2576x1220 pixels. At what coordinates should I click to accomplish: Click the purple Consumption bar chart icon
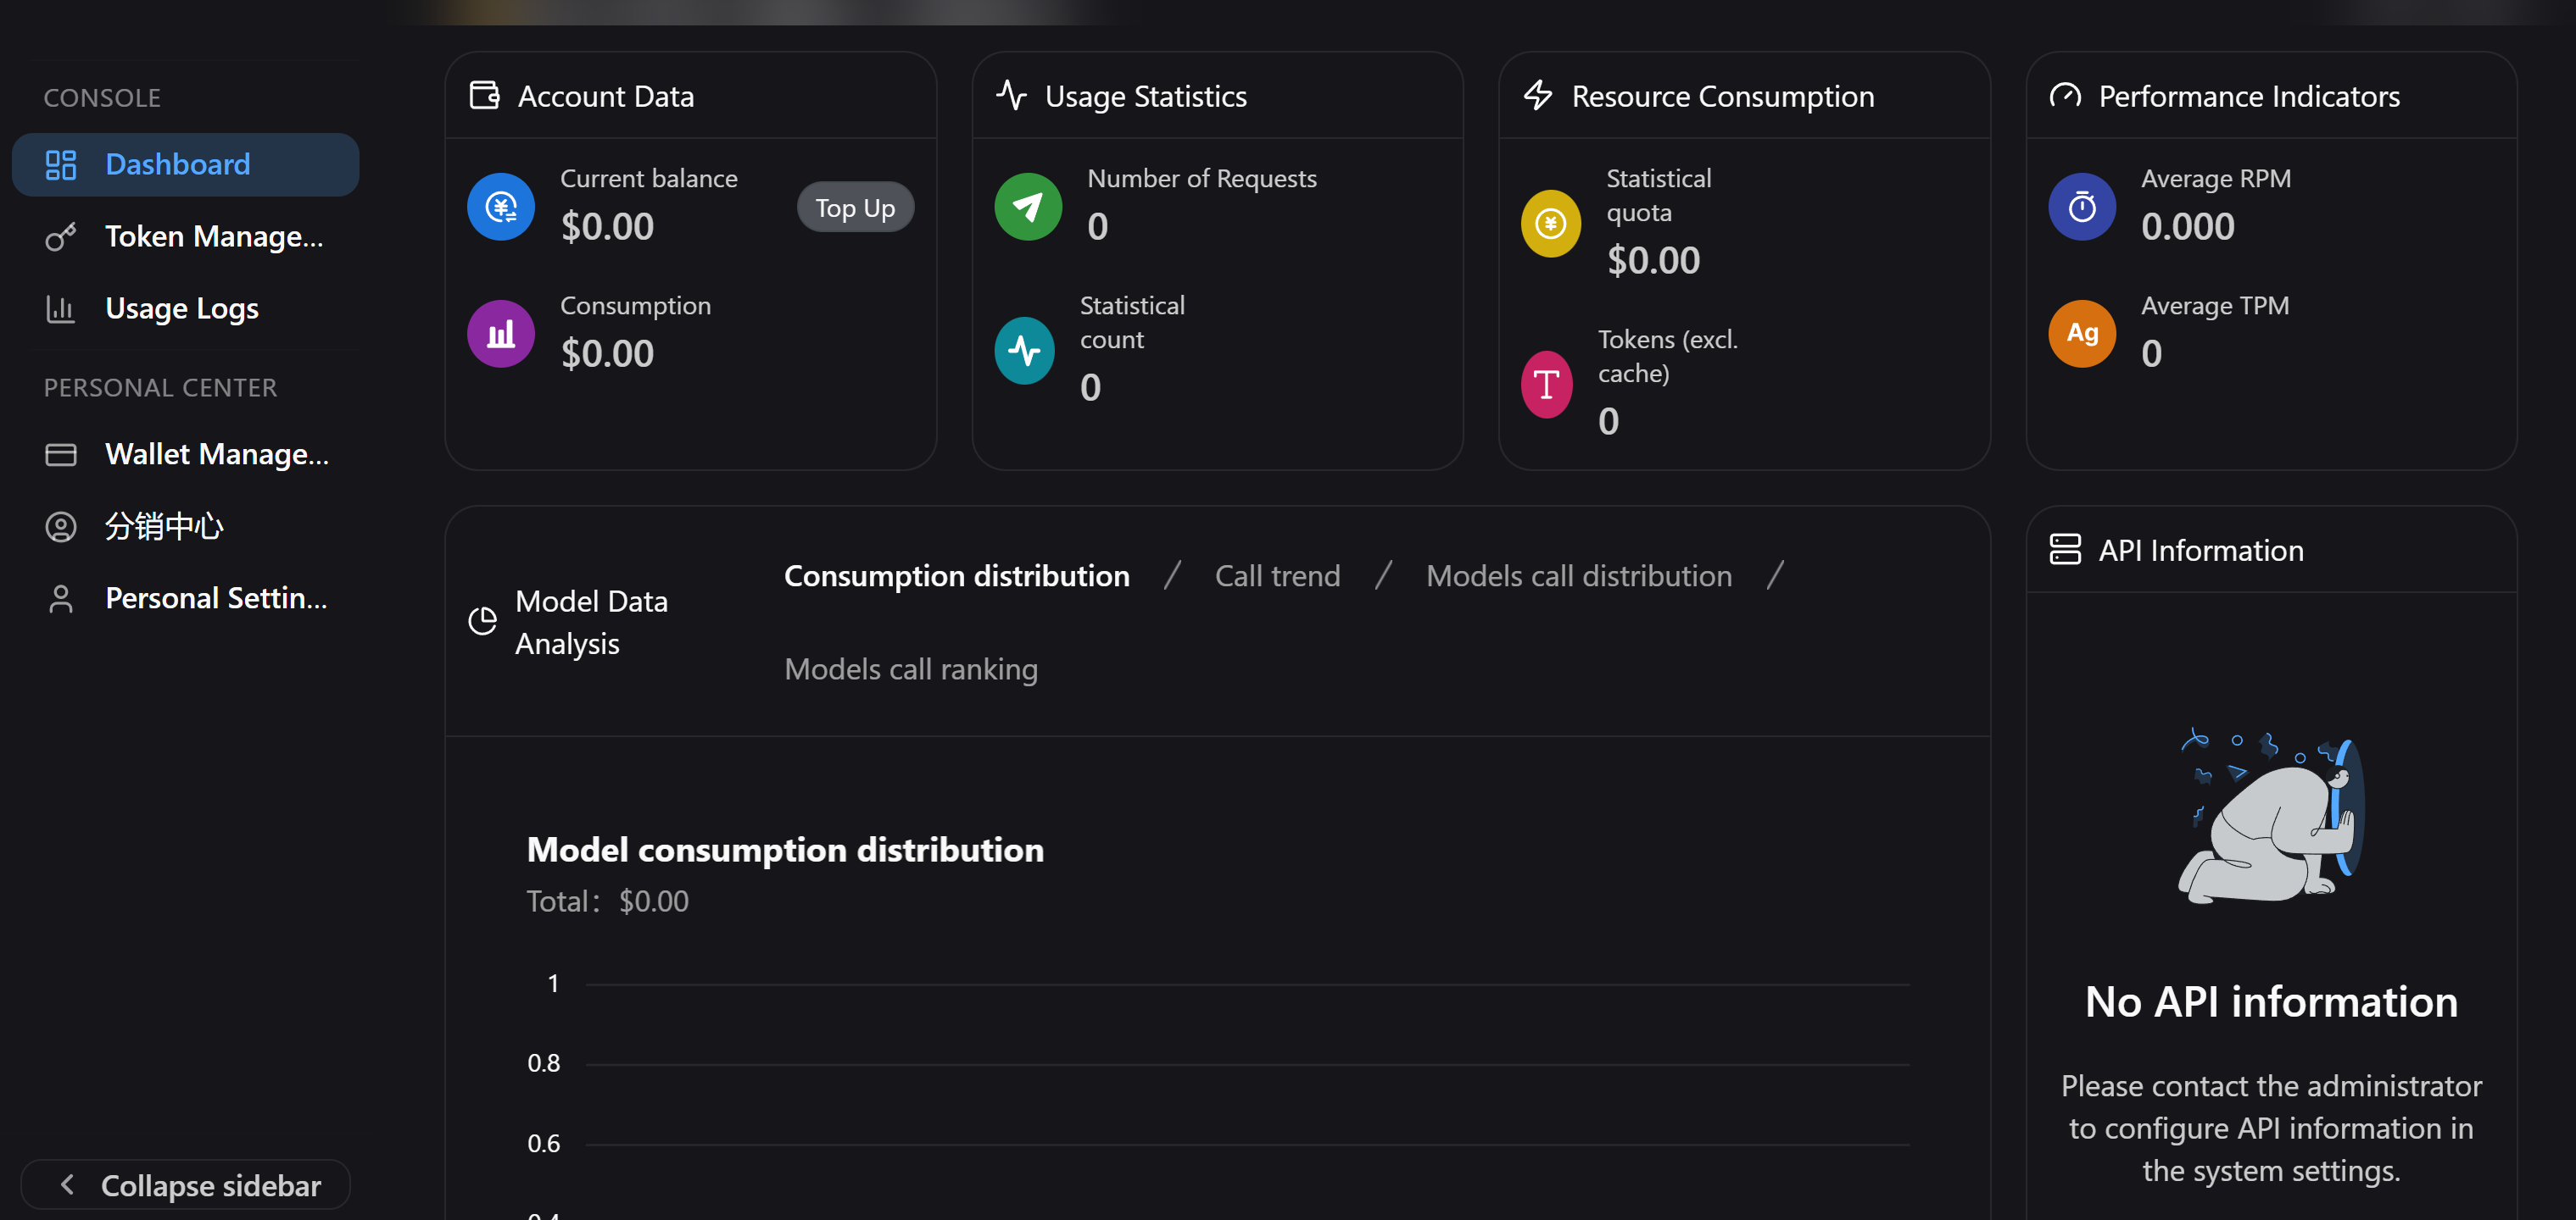[x=501, y=334]
